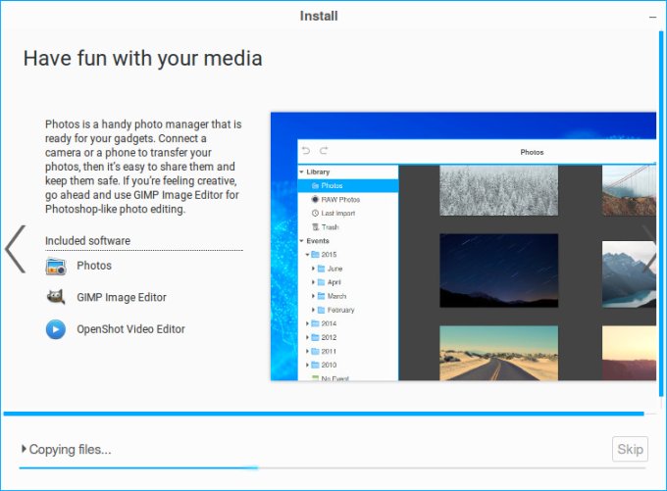Expand the June folder under 2015
This screenshot has height=491, width=667.
click(x=314, y=269)
